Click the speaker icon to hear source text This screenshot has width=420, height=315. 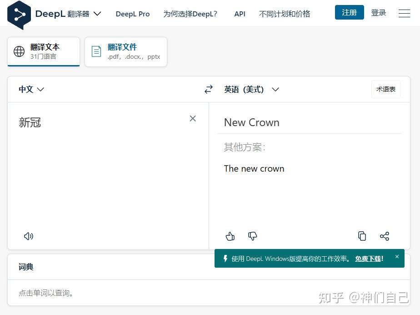(28, 236)
